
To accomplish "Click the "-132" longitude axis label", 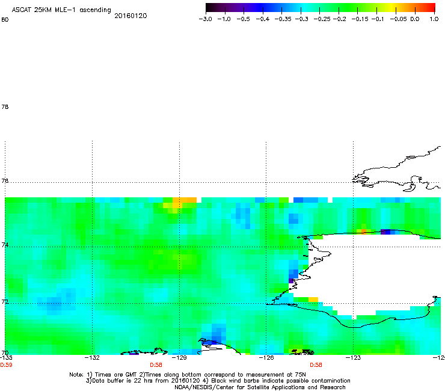I will click(92, 358).
